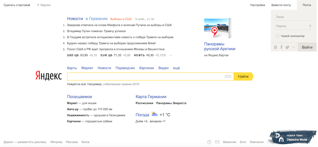Image resolution: width=318 pixels, height=147 pixels.
Task: Open the Новости news heading
Action: (75, 19)
